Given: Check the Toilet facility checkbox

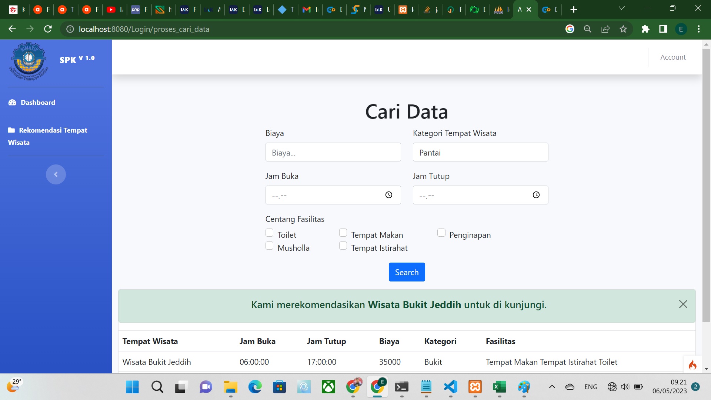Looking at the screenshot, I should point(269,233).
